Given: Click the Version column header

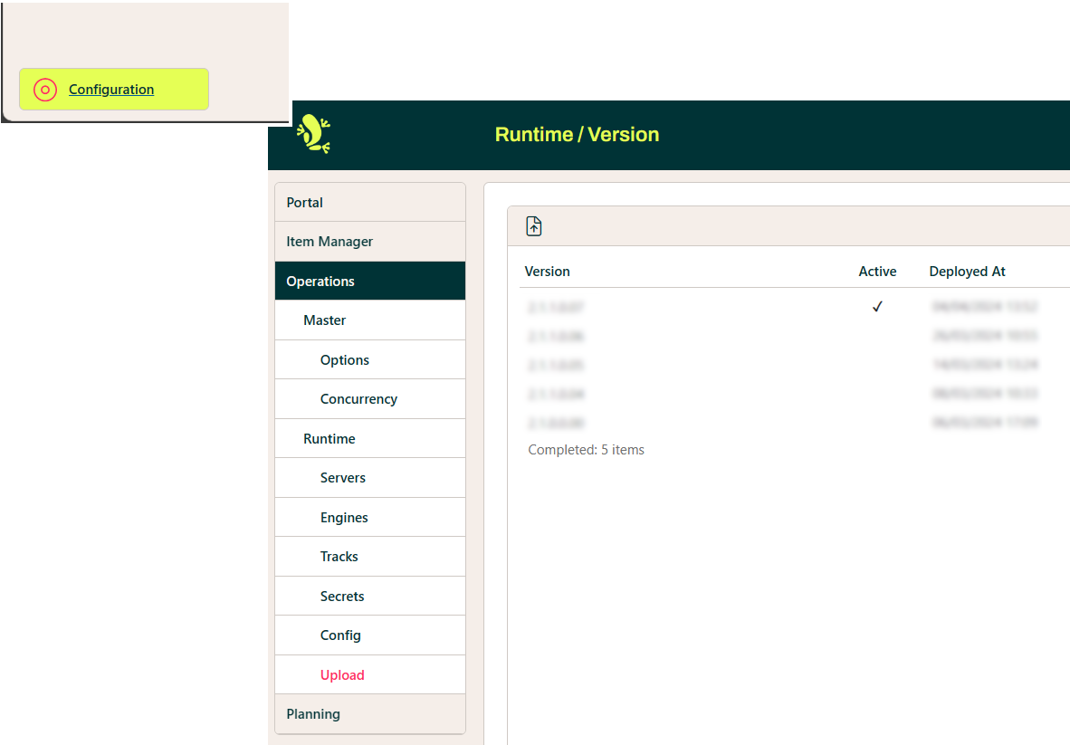Looking at the screenshot, I should pos(548,272).
